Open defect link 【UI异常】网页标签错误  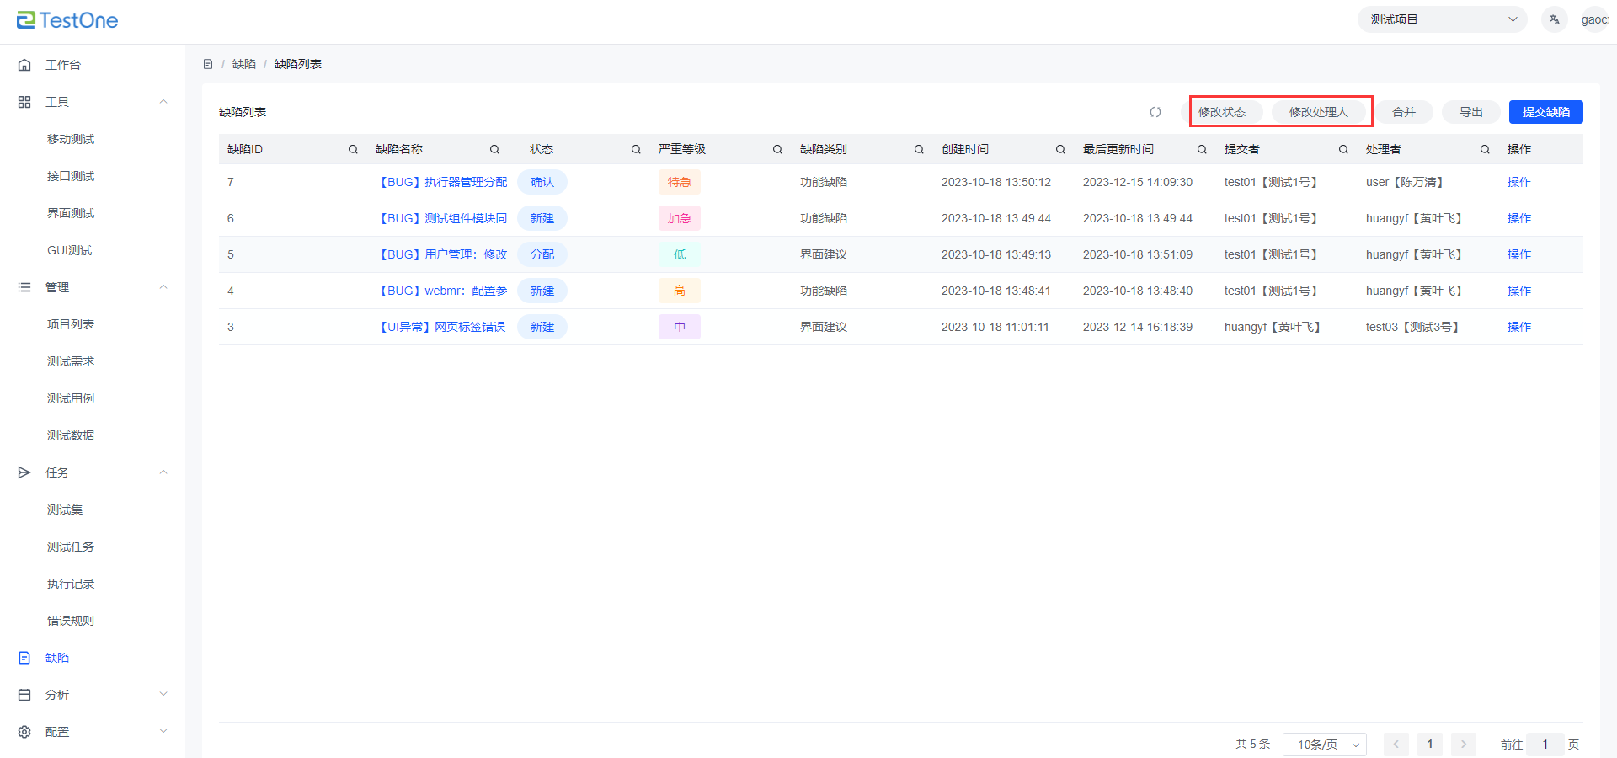click(x=443, y=327)
